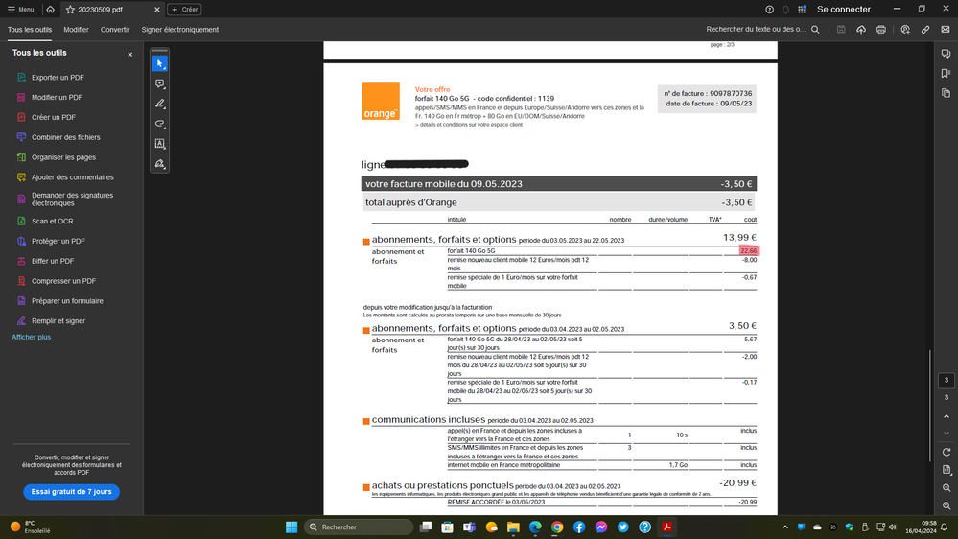958x539 pixels.
Task: Click Se connecter to sign in
Action: point(844,10)
